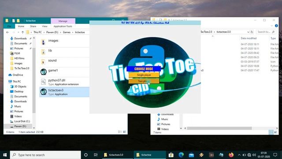Open Music in left navigation pane
This screenshot has height=159, width=282.
pos(18,106)
